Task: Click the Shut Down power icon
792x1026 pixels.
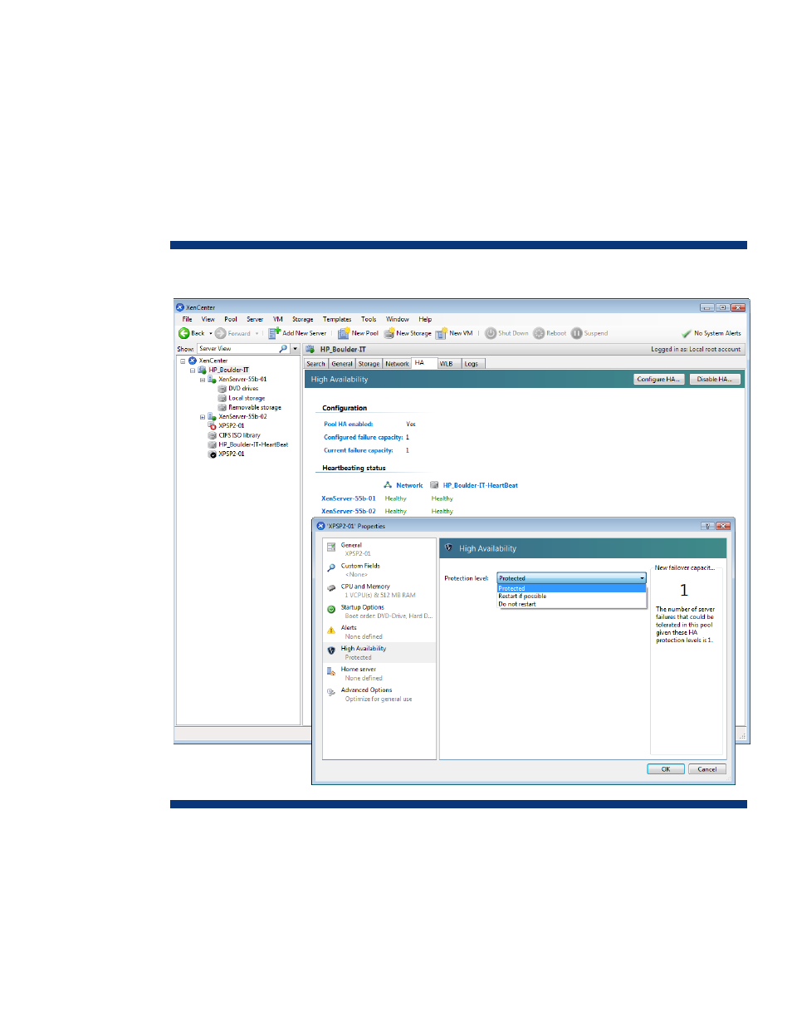Action: click(491, 333)
